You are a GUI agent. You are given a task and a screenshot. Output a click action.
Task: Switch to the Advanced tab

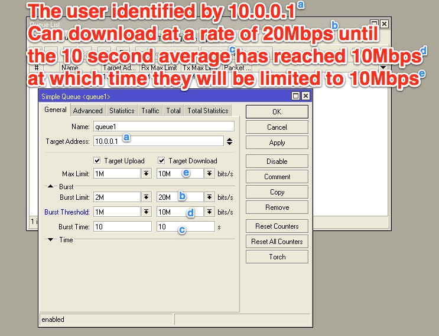(x=88, y=110)
